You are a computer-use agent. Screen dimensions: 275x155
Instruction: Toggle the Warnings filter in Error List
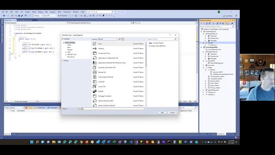[x=40, y=108]
